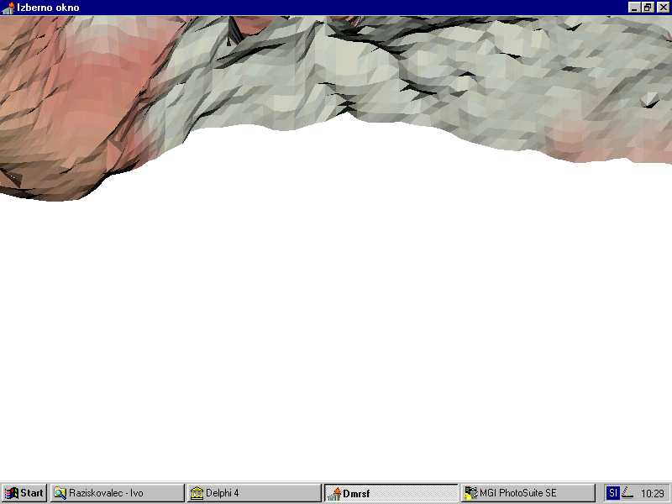672x504 pixels.
Task: Click the tray icon next to SI
Action: pos(627,493)
